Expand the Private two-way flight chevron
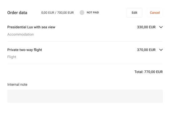The image size is (170, 114). point(161,50)
